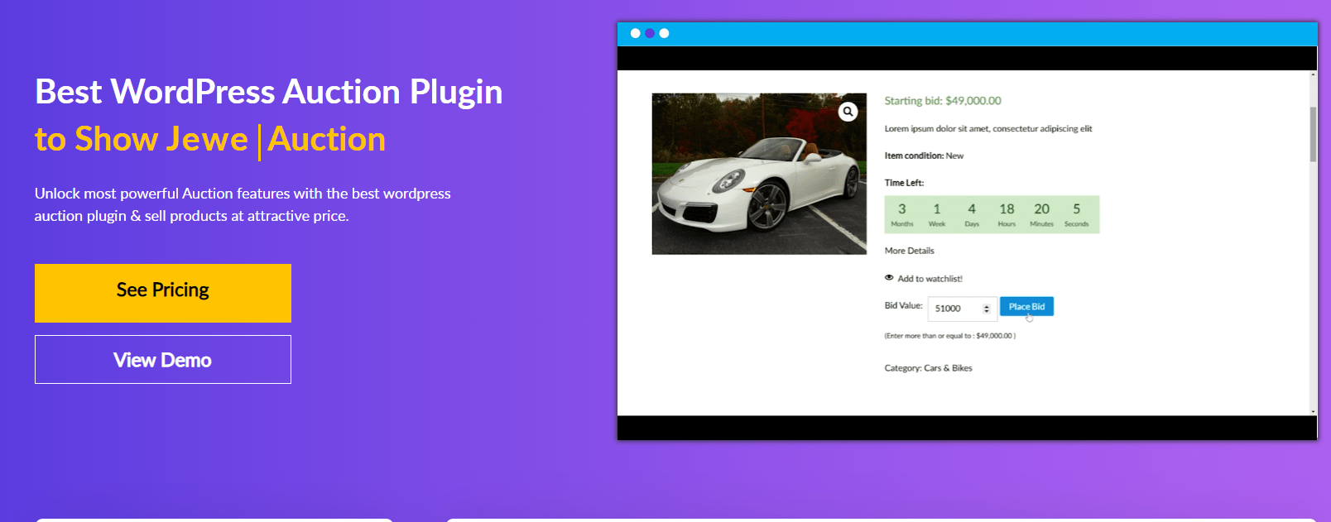Click the countdown timer's 3 Months cell
1331x522 pixels.
coord(902,214)
